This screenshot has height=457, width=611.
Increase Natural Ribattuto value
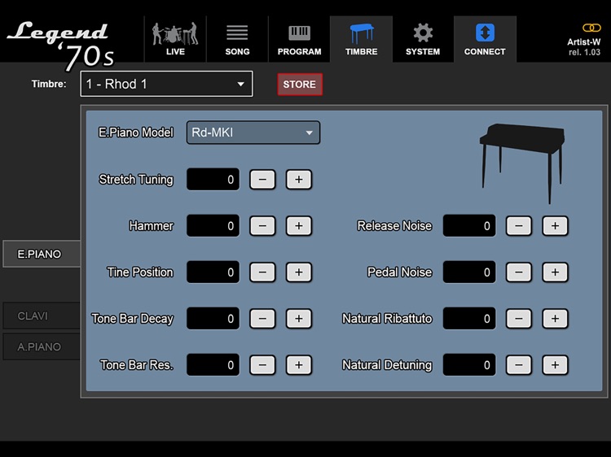click(x=556, y=319)
